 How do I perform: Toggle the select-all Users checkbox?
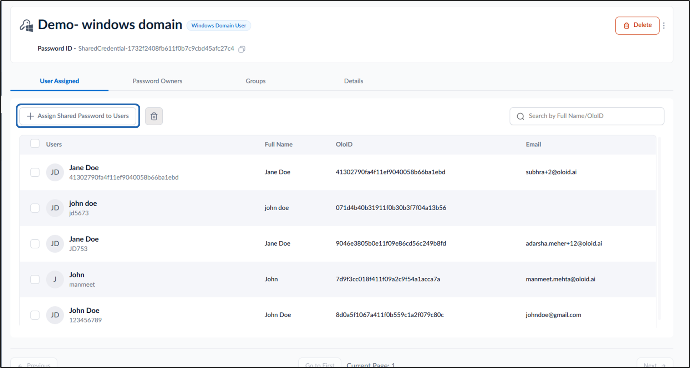[35, 143]
